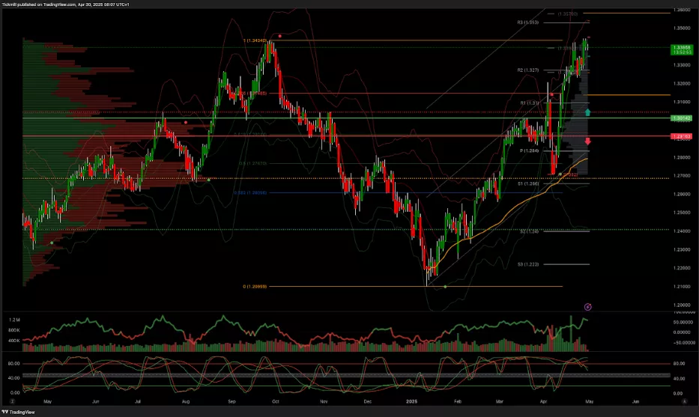Image resolution: width=699 pixels, height=417 pixels.
Task: Select the red 1.29163 price level label
Action: 681,136
